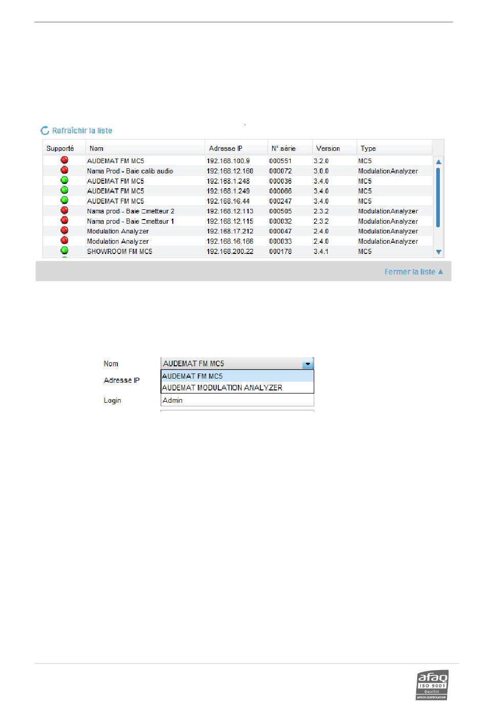Click IP address 192.168.12.115
Image resolution: width=487 pixels, height=707 pixels.
pos(230,221)
